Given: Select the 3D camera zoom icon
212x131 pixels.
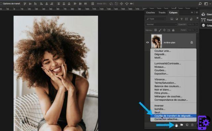Looking at the screenshot, I should pyautogui.click(x=132, y=4).
